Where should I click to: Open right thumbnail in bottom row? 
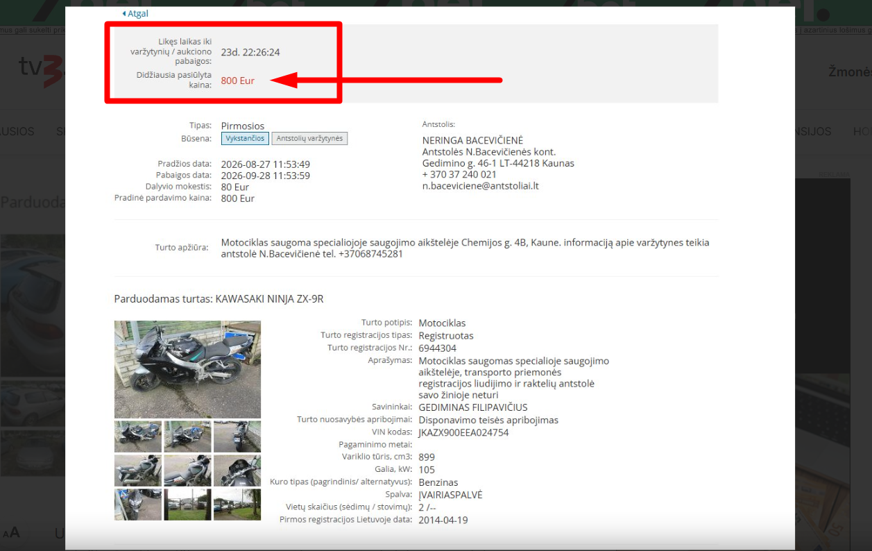pos(237,505)
